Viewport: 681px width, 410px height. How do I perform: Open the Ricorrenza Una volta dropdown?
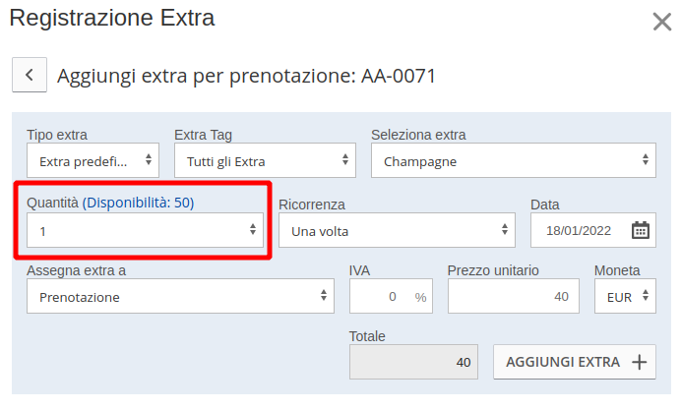click(x=397, y=230)
